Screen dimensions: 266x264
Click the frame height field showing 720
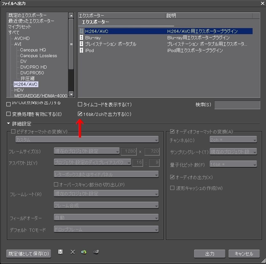(152, 151)
